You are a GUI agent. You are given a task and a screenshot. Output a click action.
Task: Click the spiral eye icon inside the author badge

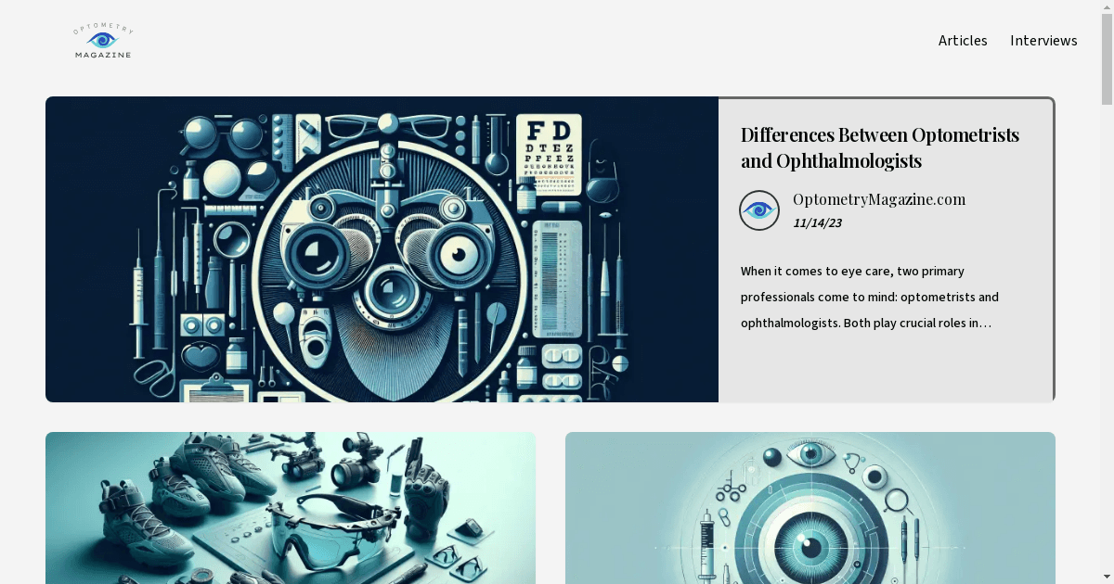click(759, 210)
